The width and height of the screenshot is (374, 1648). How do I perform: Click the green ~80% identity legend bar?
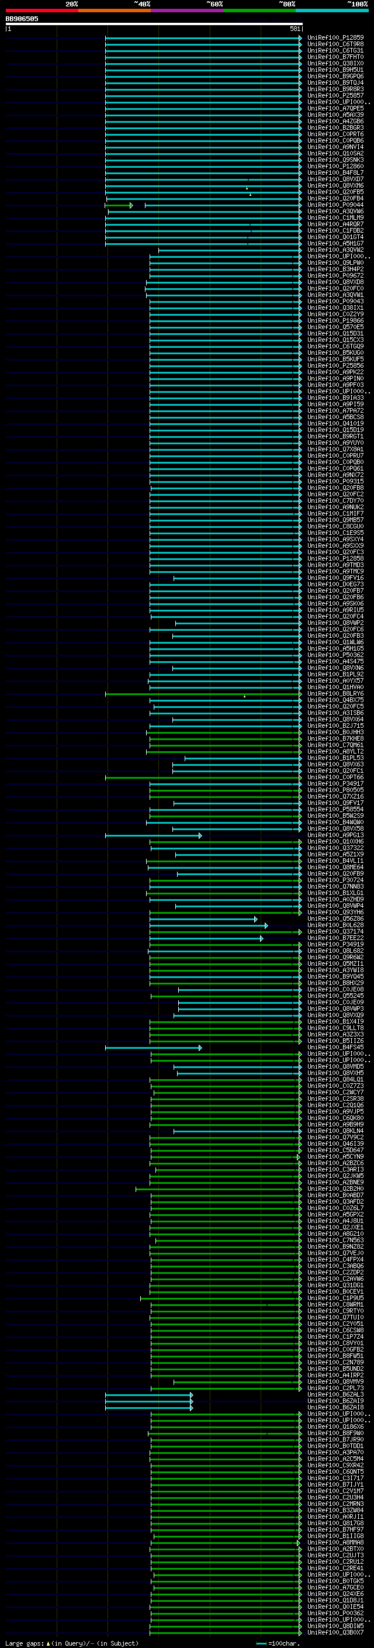coord(259,11)
